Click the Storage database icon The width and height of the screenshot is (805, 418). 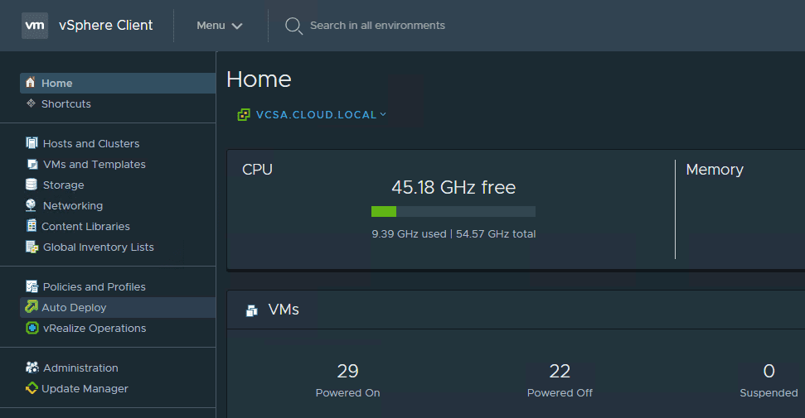click(32, 185)
